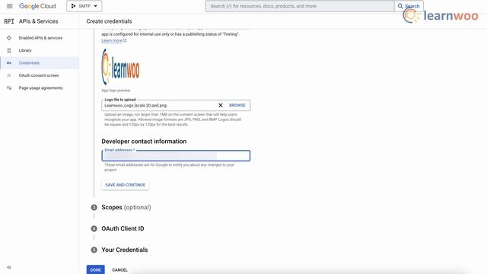Open the hamburger navigation menu

[x=9, y=6]
